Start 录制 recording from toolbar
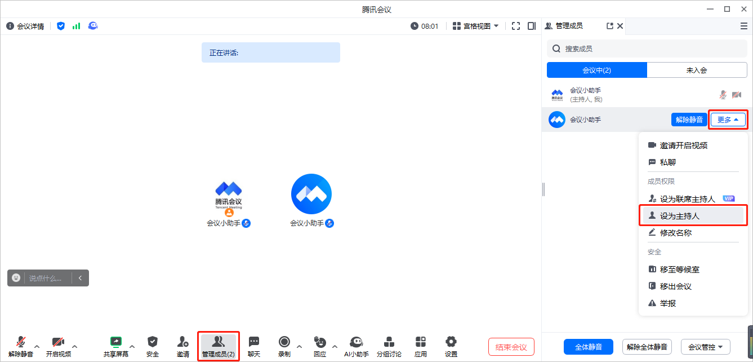Viewport: 753px width, 362px height. [x=284, y=347]
